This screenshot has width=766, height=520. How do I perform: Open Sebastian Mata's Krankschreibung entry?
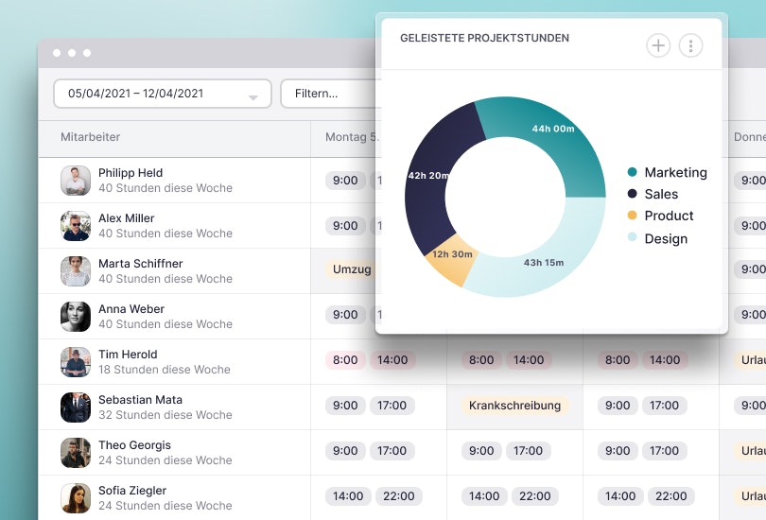[514, 406]
